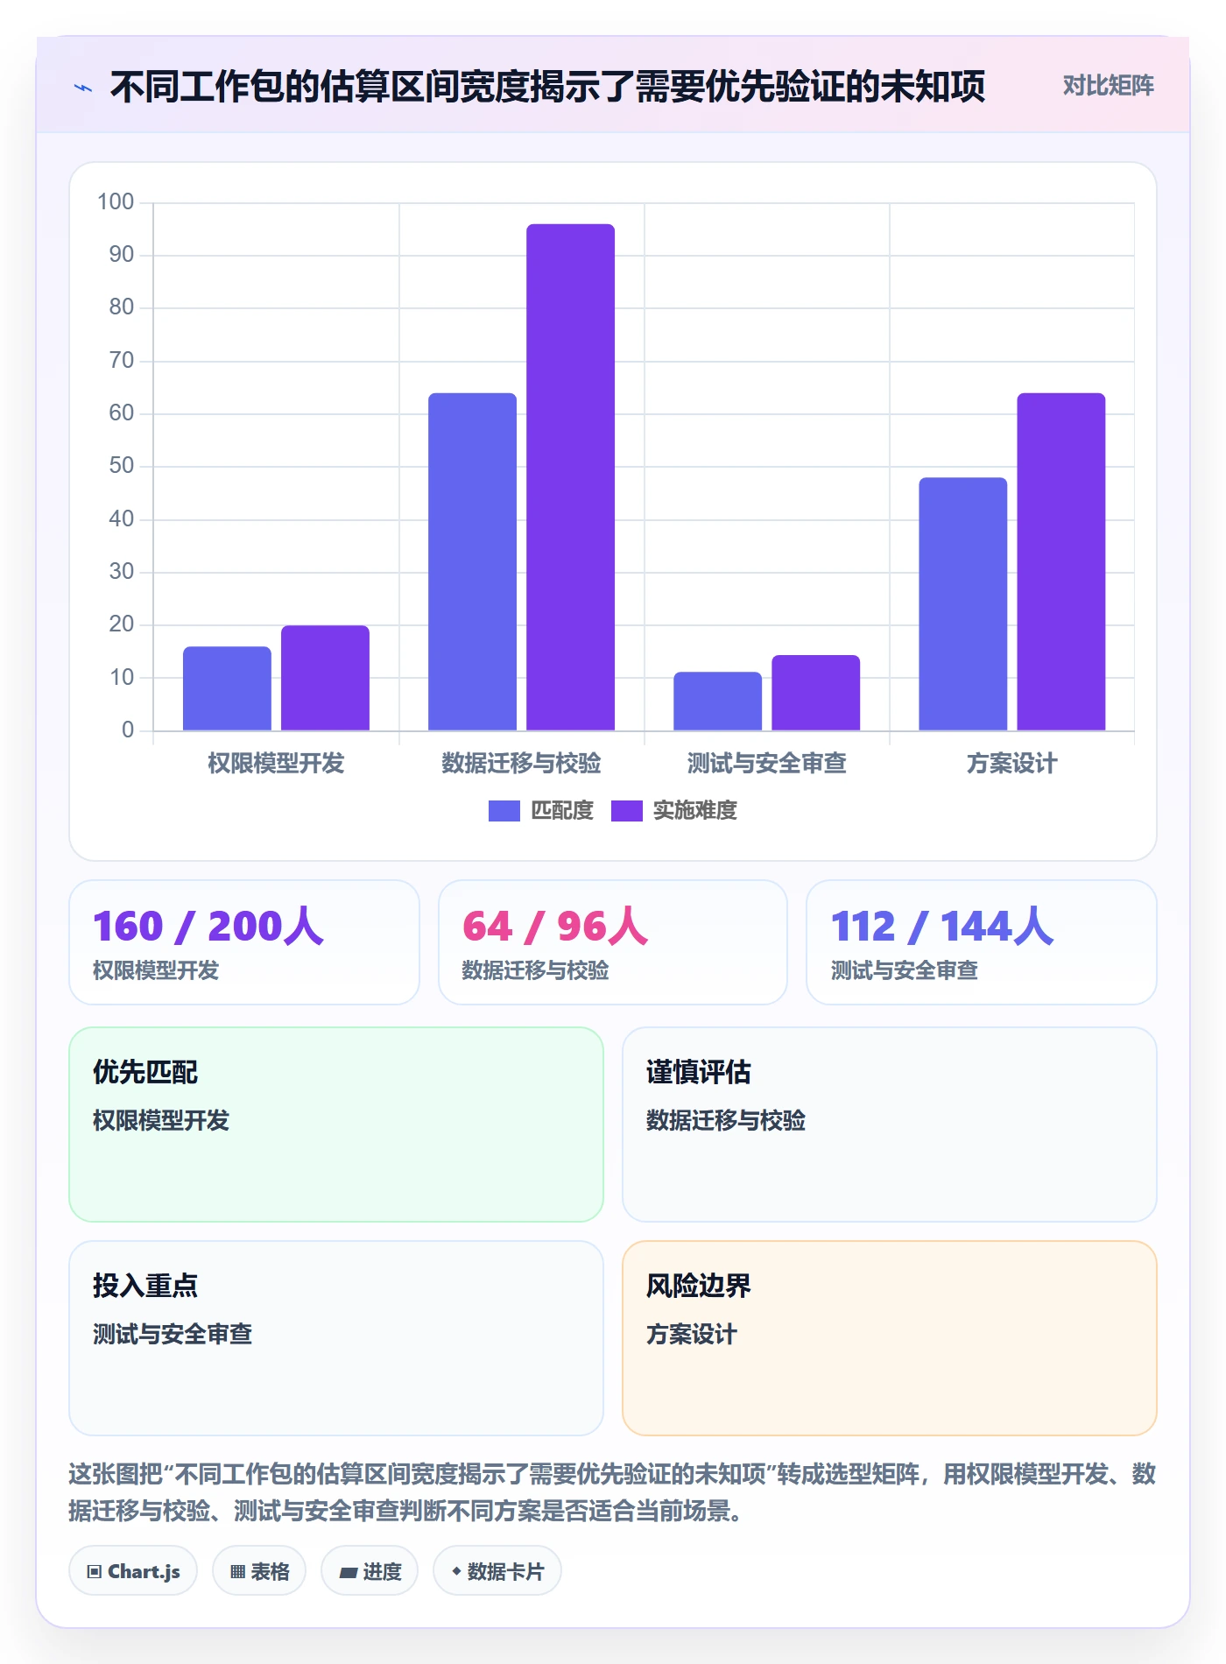Click the 64 / 96人 stat value
1226x1664 pixels.
click(x=555, y=926)
